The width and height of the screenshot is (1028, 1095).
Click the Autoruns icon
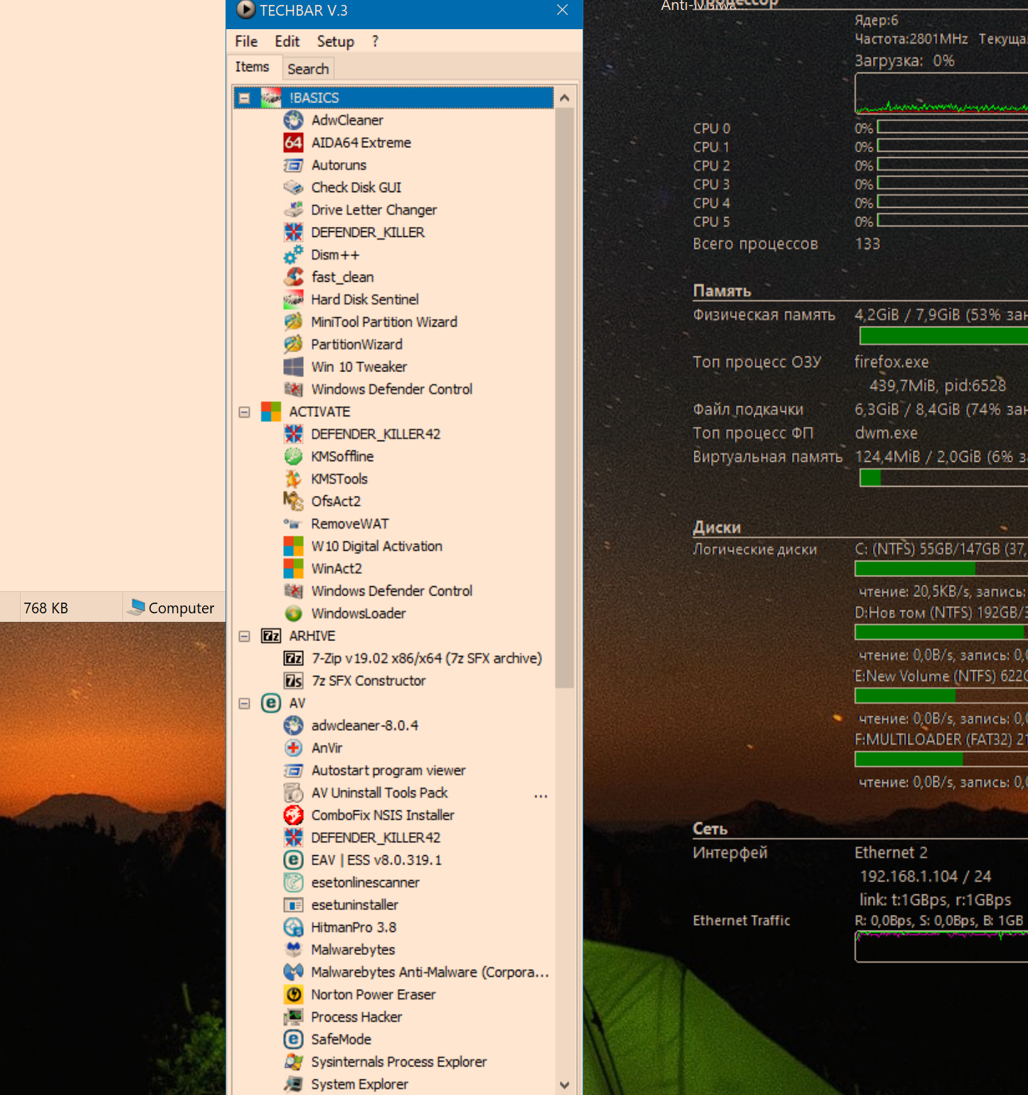[293, 165]
